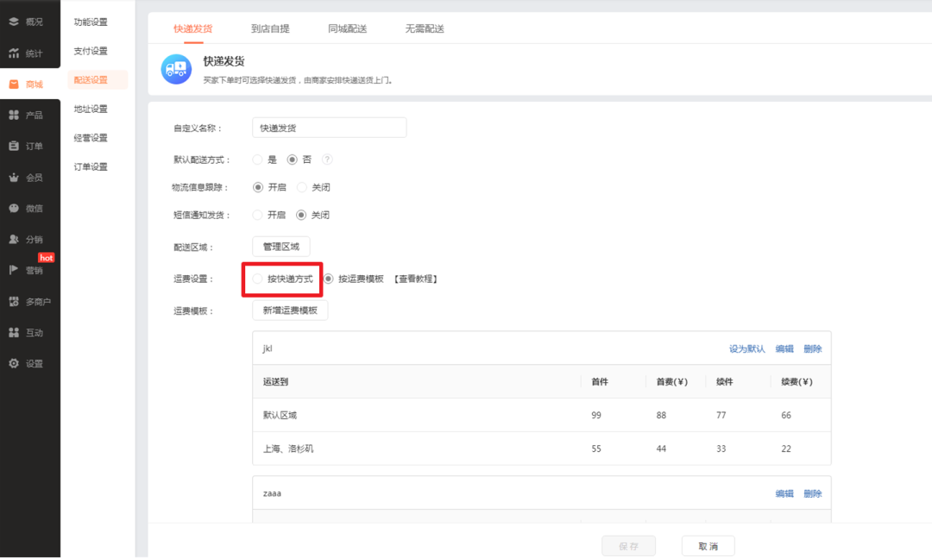Screen dimensions: 932x558
Task: Open the 设置 settings gear icon
Action: 14,363
